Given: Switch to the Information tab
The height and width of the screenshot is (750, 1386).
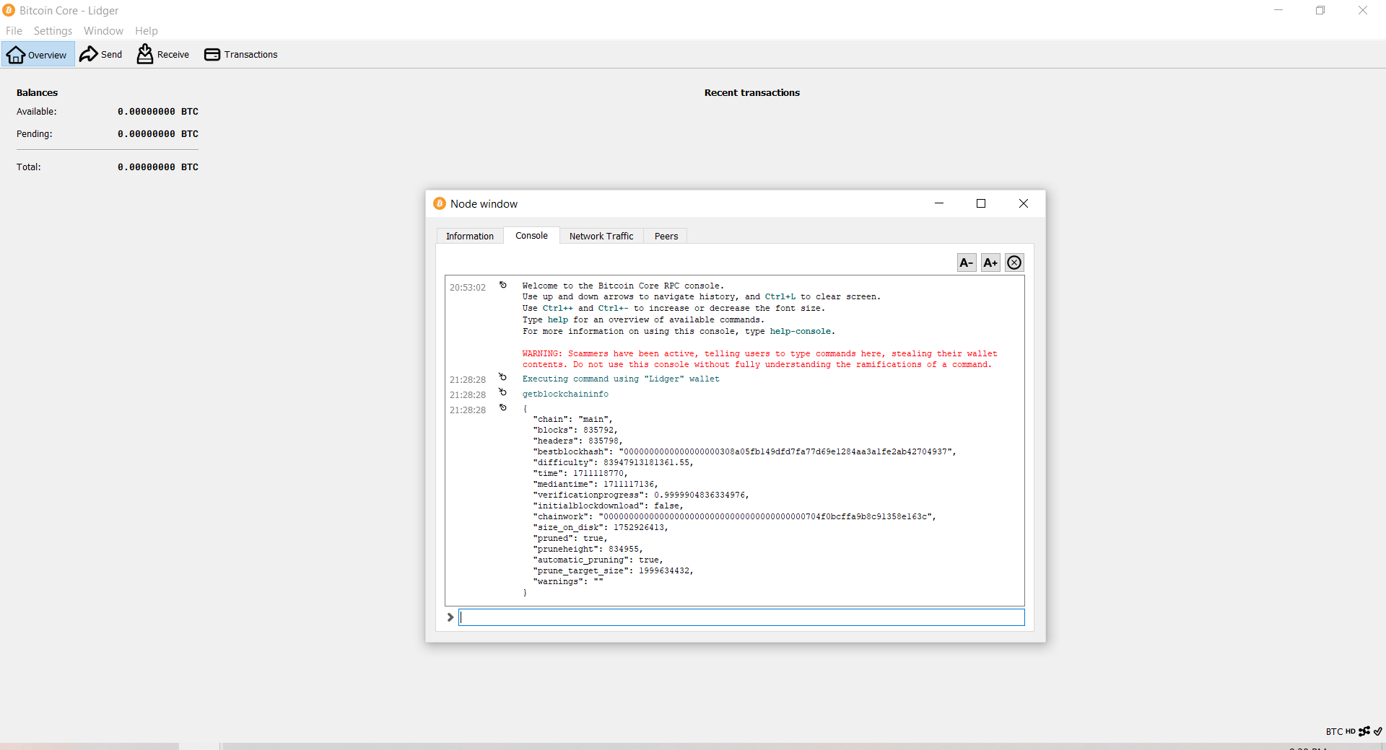Looking at the screenshot, I should tap(470, 237).
